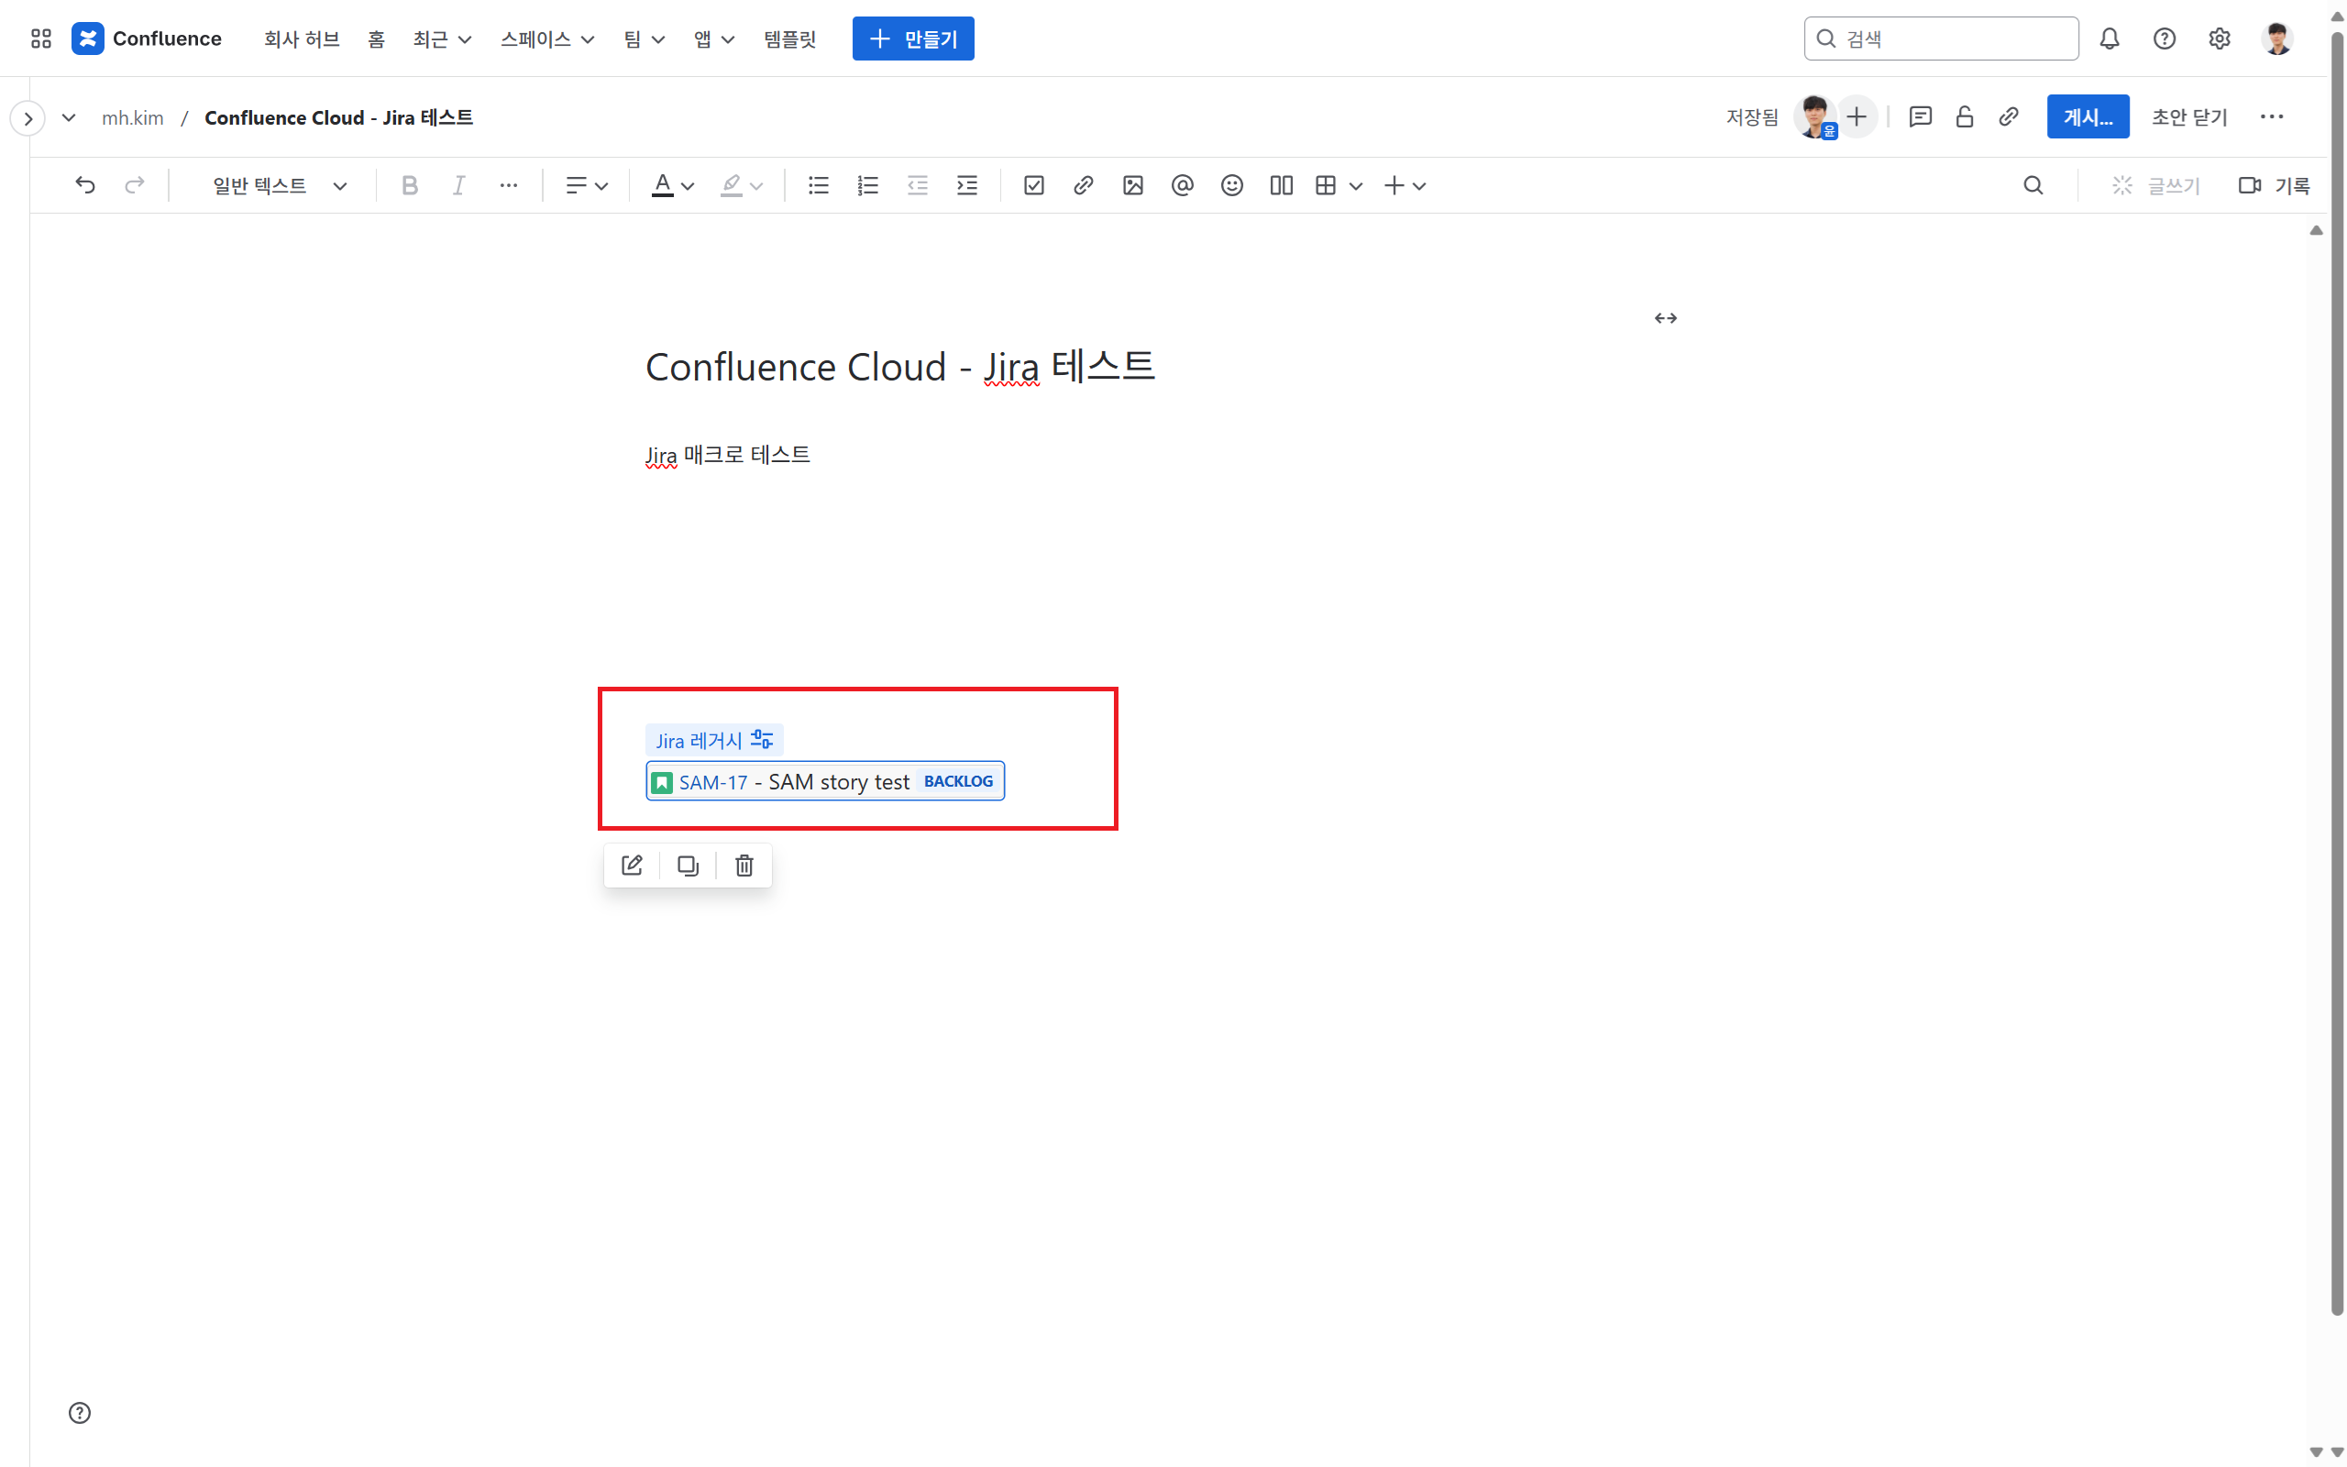Open the mh.kim breadcrumb link
The image size is (2347, 1467).
pos(133,117)
